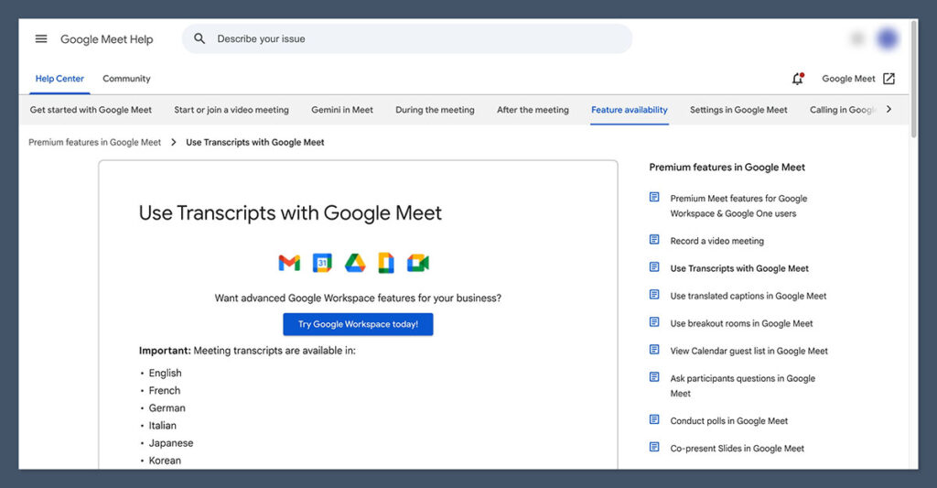Click the English list item
This screenshot has width=937, height=488.
pyautogui.click(x=165, y=374)
